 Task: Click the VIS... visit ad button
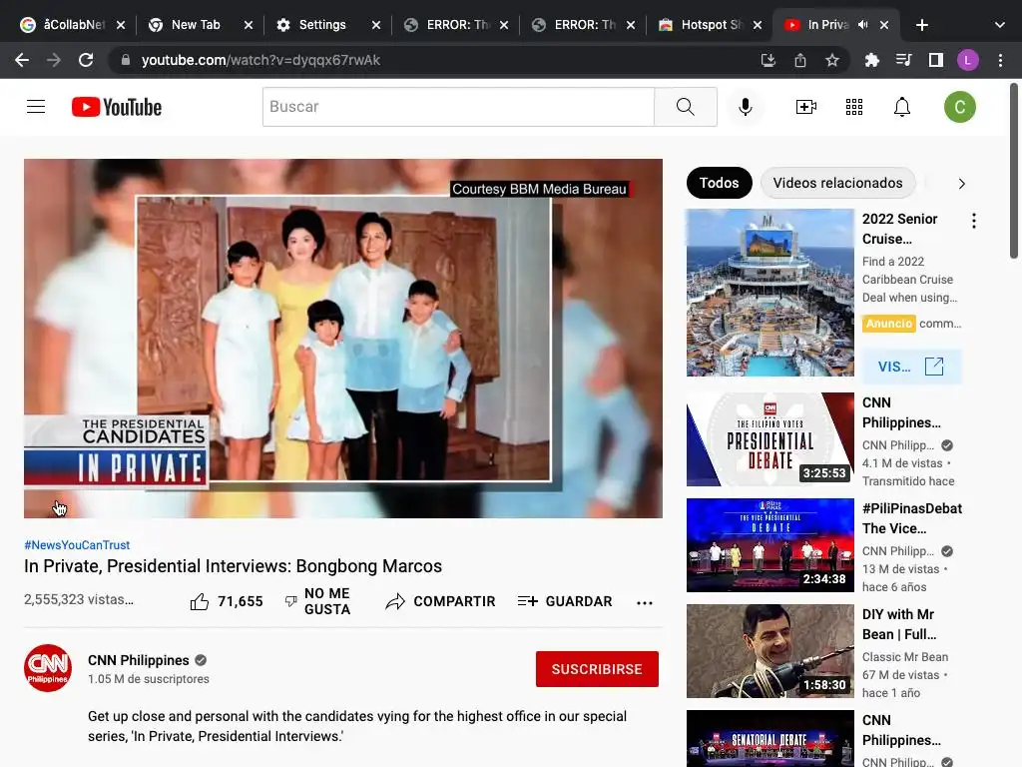point(911,367)
